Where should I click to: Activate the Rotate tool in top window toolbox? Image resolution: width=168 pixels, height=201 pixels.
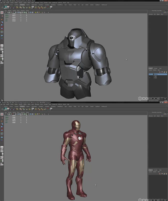click(2, 25)
